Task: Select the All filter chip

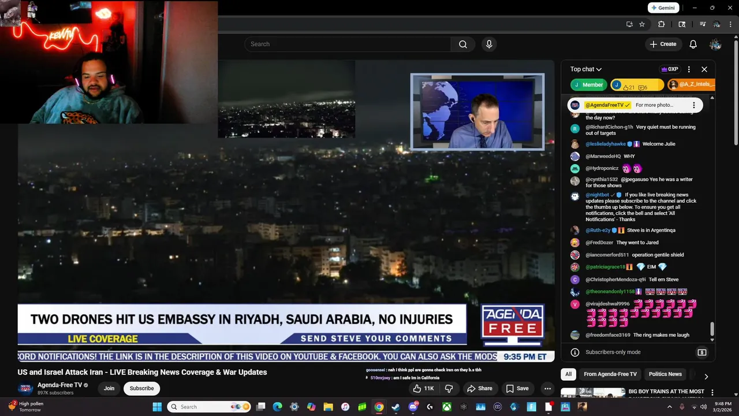Action: tap(569, 374)
